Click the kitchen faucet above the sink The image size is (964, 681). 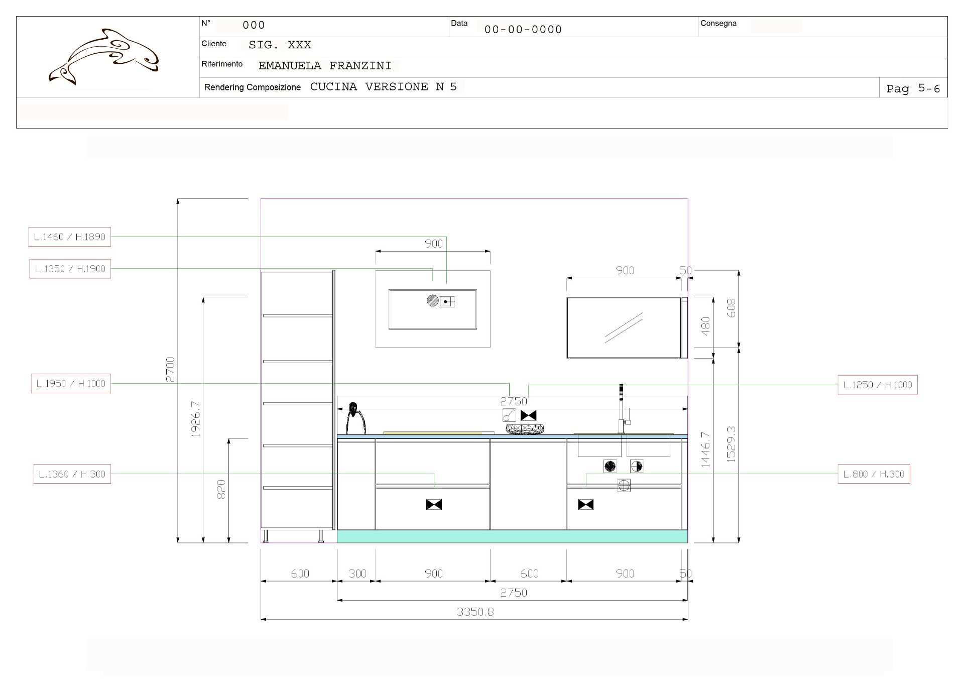click(x=623, y=409)
